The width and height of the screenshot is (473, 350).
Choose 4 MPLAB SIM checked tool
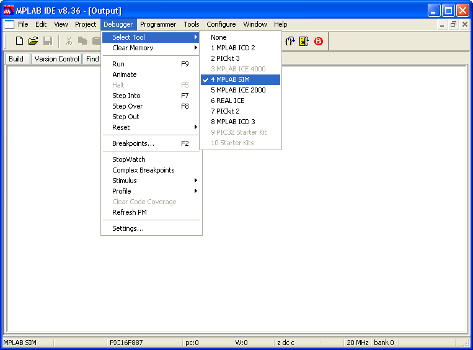pyautogui.click(x=241, y=79)
